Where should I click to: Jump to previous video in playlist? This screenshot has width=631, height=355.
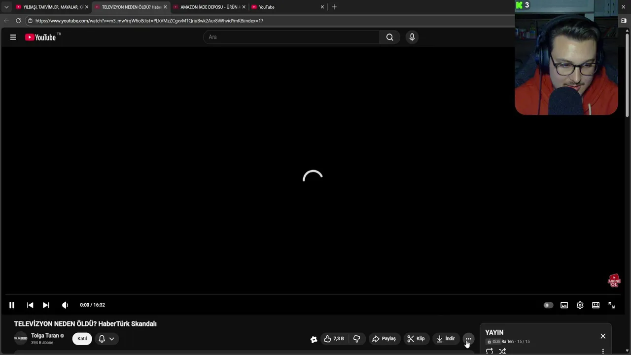30,305
